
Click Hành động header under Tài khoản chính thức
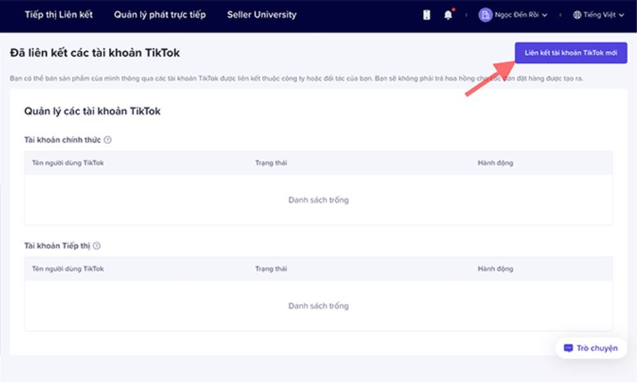(495, 163)
